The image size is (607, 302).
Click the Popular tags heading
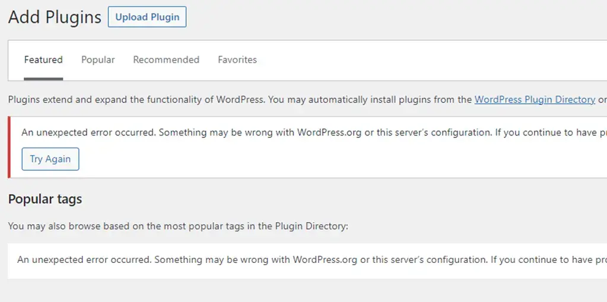(45, 199)
